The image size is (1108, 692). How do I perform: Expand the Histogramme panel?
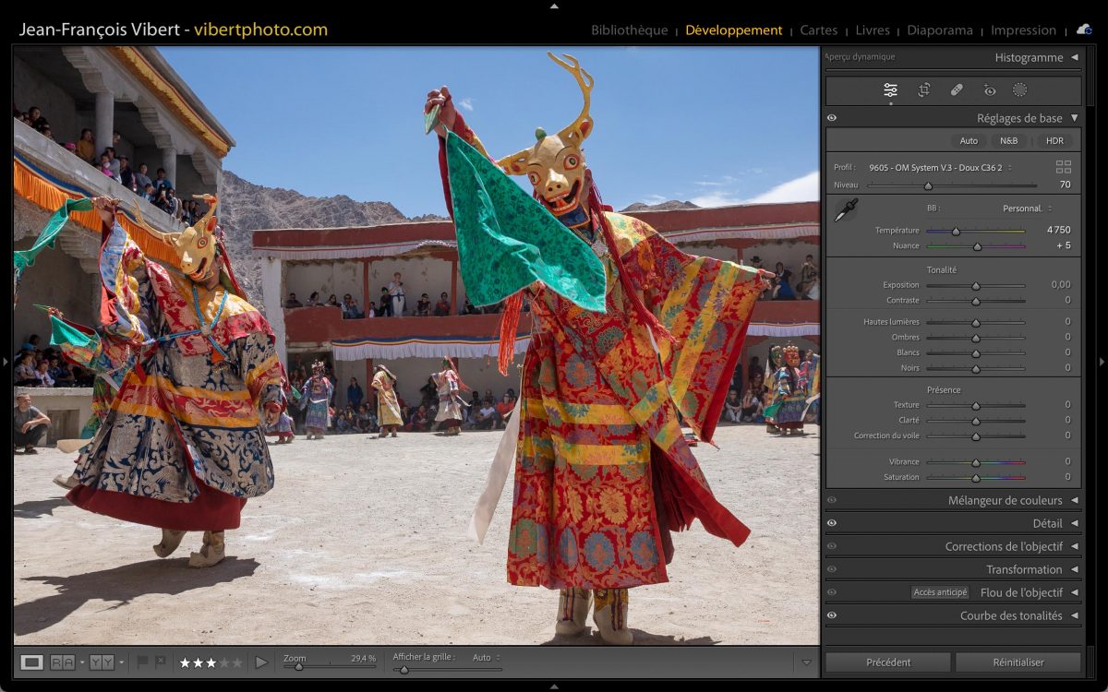[x=1074, y=57]
